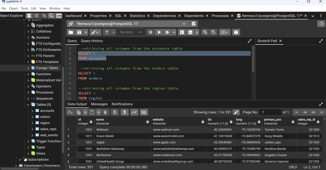
Task: Click the connection status plug icon
Action: point(71,24)
